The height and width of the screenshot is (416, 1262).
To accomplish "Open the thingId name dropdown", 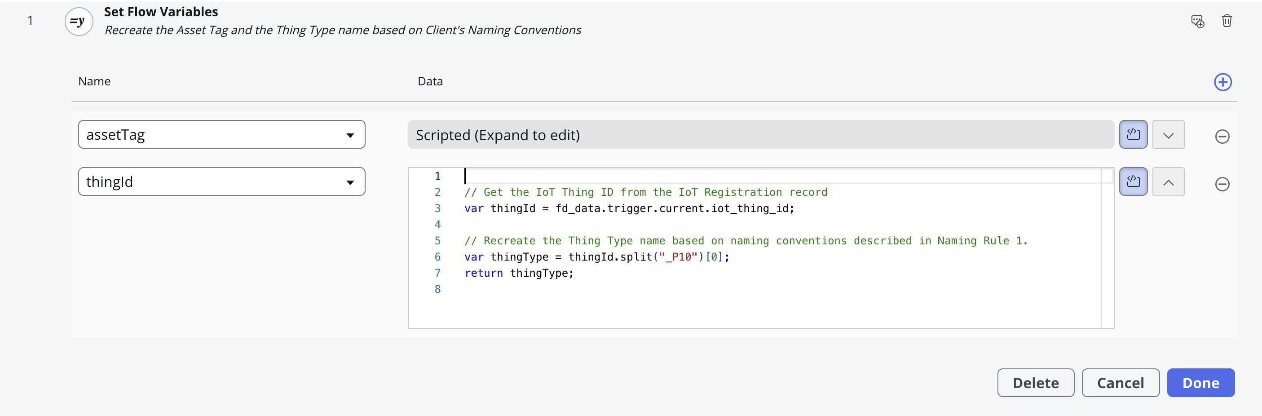I will [x=221, y=182].
